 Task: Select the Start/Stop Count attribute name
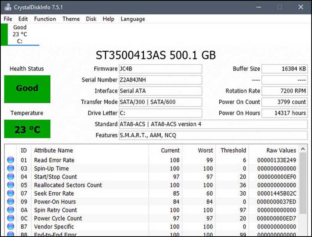pyautogui.click(x=55, y=177)
